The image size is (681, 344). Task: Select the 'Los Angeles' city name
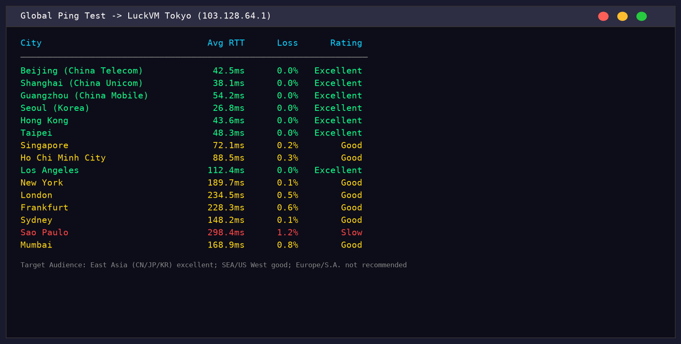[x=50, y=170]
